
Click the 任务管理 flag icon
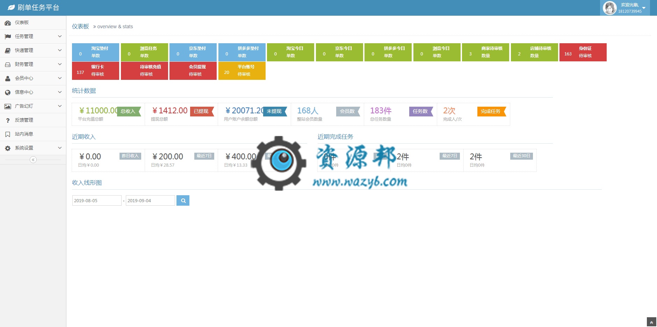(8, 37)
